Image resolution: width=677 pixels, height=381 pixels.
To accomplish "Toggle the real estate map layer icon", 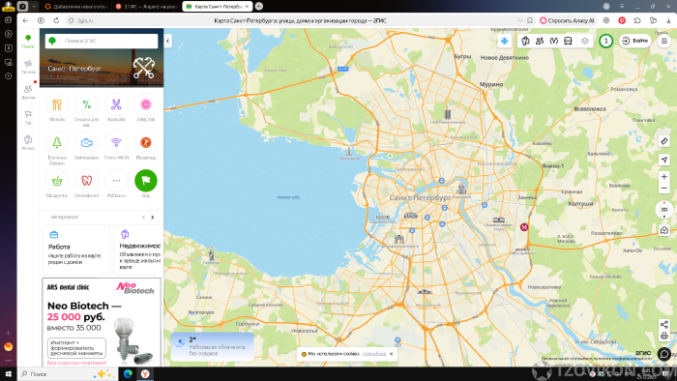I will (x=525, y=41).
